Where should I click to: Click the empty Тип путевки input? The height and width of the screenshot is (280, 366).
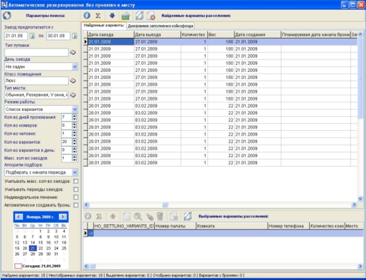(x=36, y=53)
